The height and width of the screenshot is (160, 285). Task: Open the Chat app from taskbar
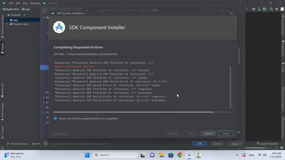point(152,155)
